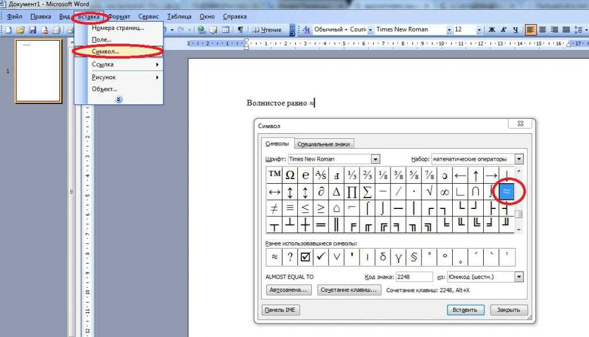Image resolution: width=589 pixels, height=337 pixels.
Task: Toggle Underline (Ч) formatting
Action: point(515,30)
